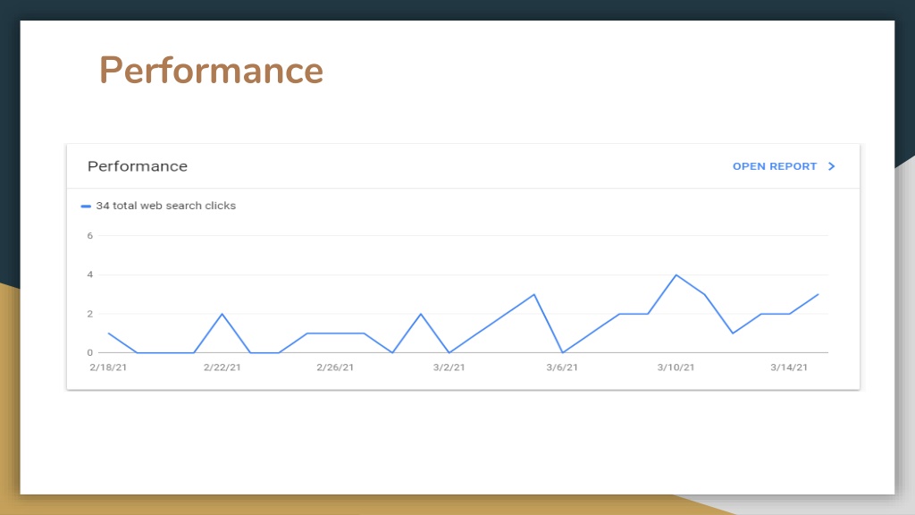Viewport: 915px width, 515px height.
Task: Click the blue legend marker for web search clicks
Action: tap(86, 207)
